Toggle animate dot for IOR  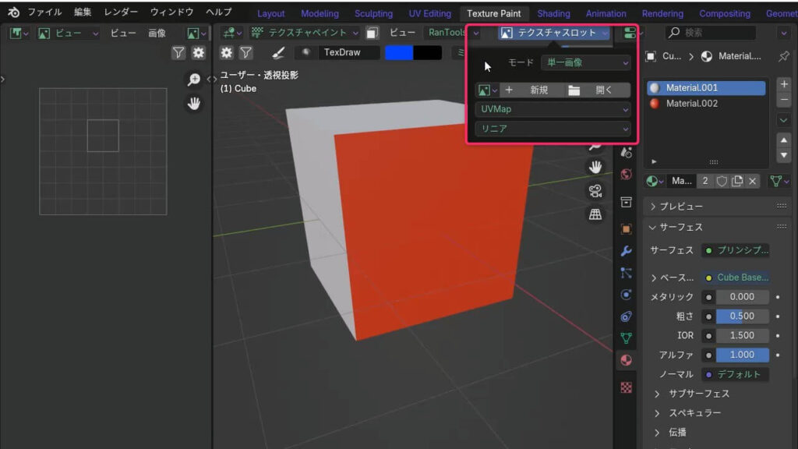point(778,335)
